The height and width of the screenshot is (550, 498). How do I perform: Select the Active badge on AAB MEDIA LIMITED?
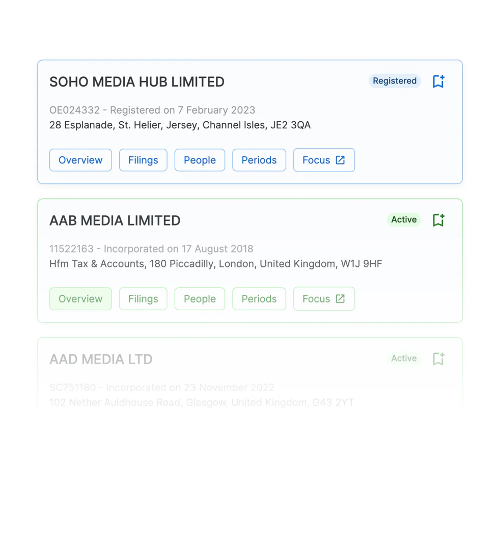(403, 219)
